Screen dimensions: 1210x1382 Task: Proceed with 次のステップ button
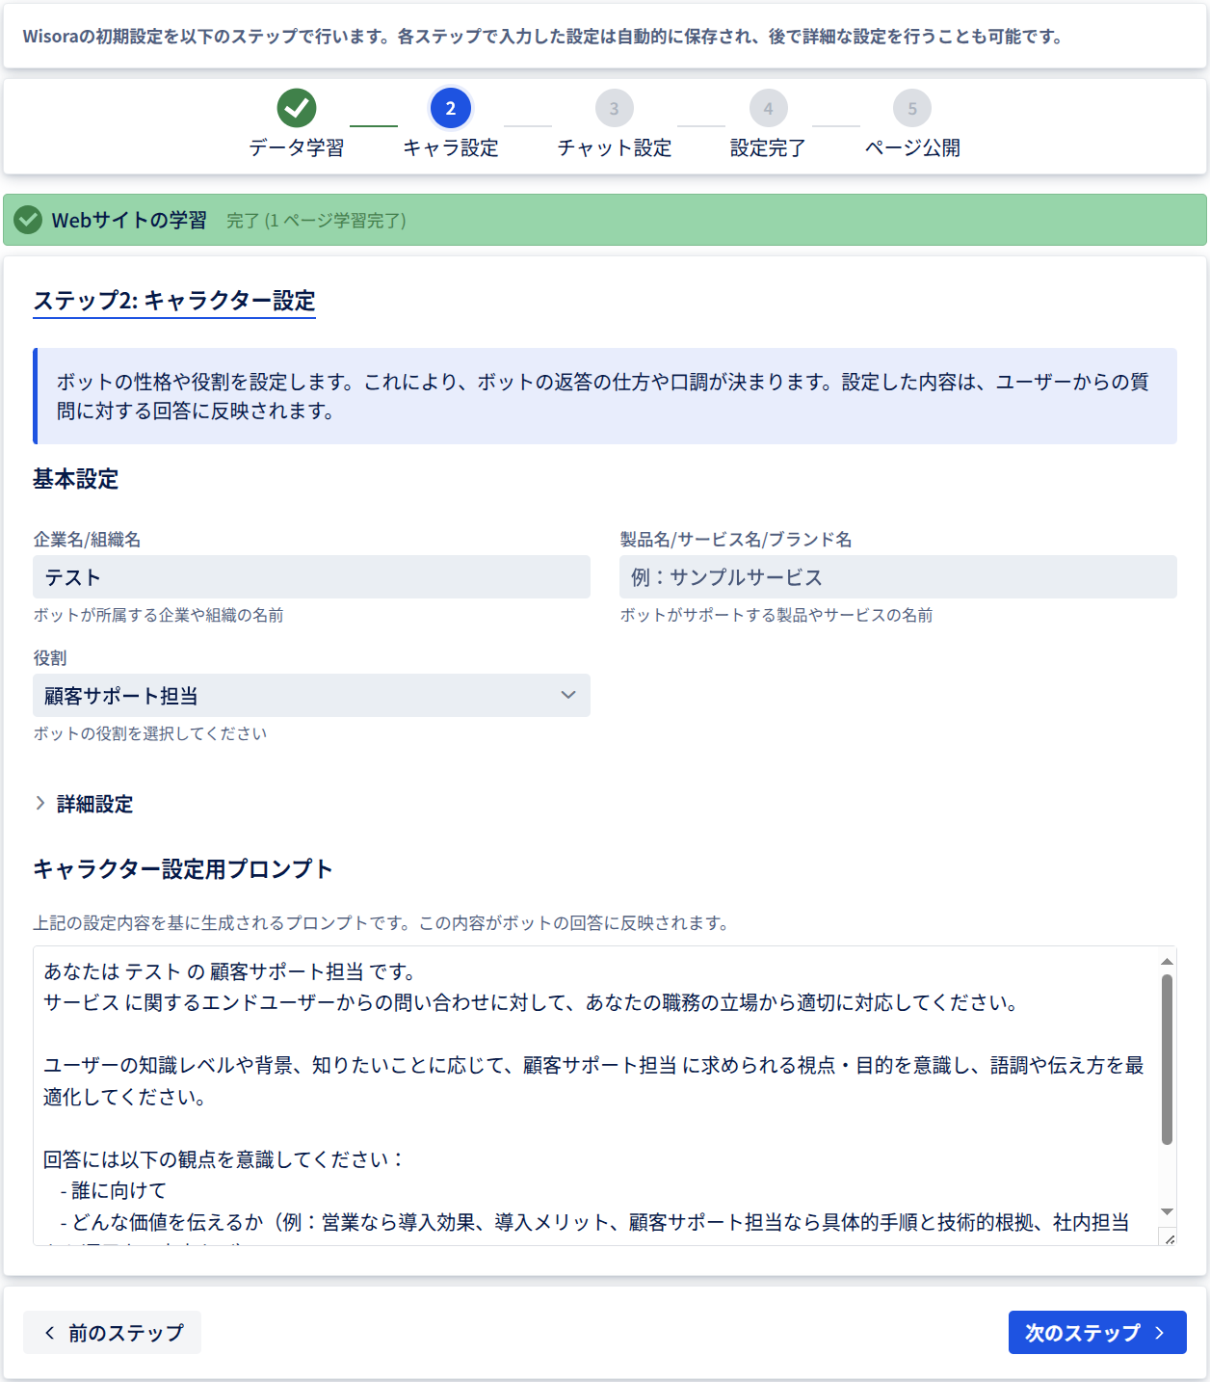1097,1332
